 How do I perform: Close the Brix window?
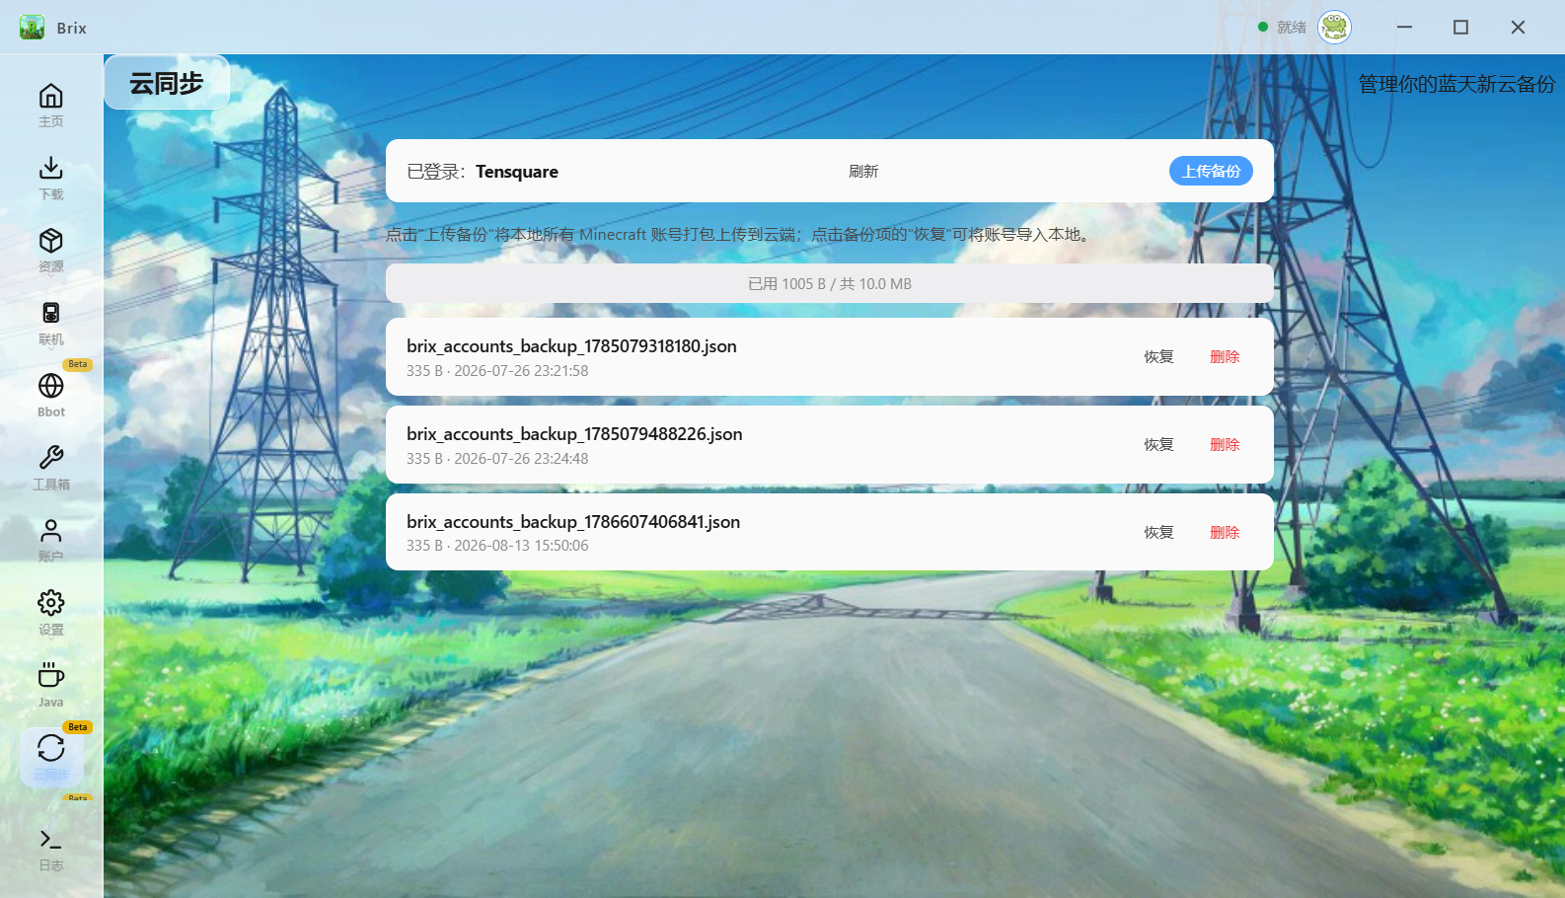point(1518,28)
